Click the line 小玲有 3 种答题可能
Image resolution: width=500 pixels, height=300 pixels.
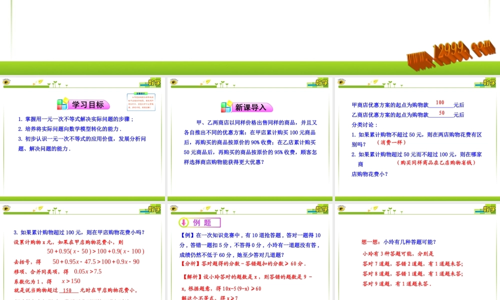[398, 254]
